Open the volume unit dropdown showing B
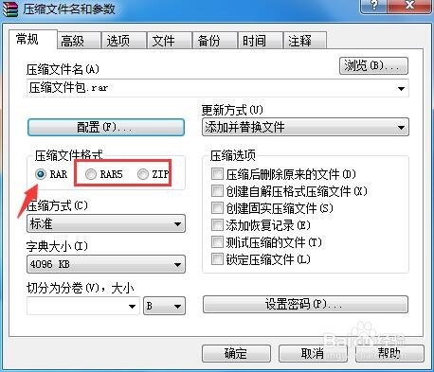The height and width of the screenshot is (372, 434). pyautogui.click(x=164, y=306)
